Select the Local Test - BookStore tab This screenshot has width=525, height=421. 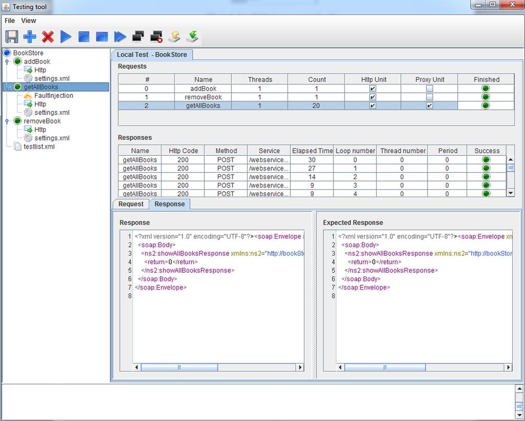(x=152, y=54)
